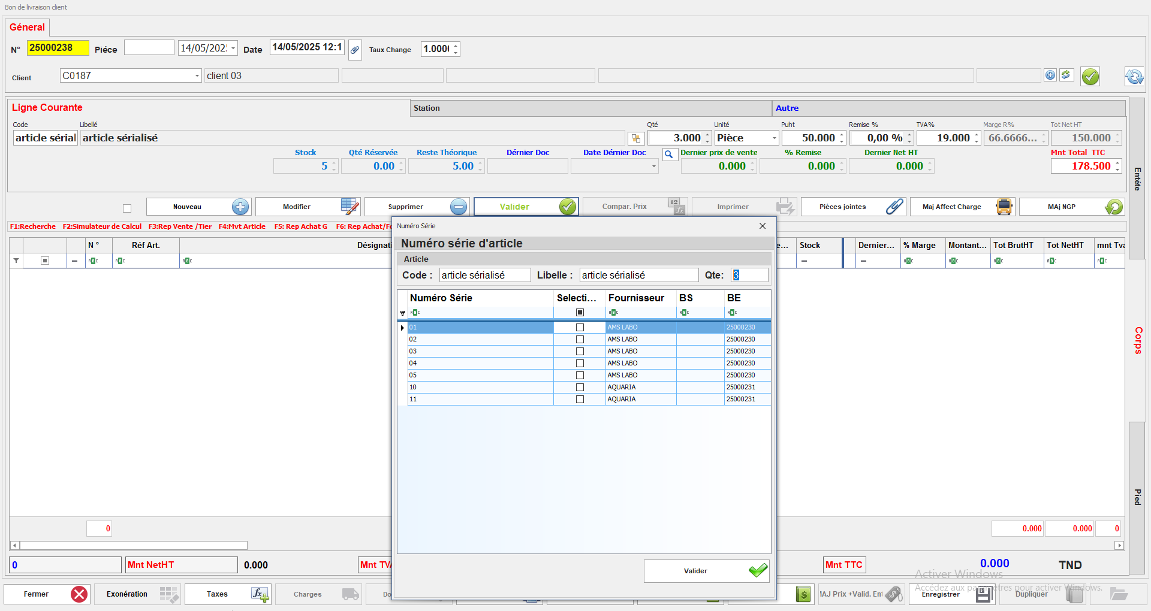This screenshot has height=611, width=1151.
Task: Click Valider button in serial number dialog
Action: [706, 571]
